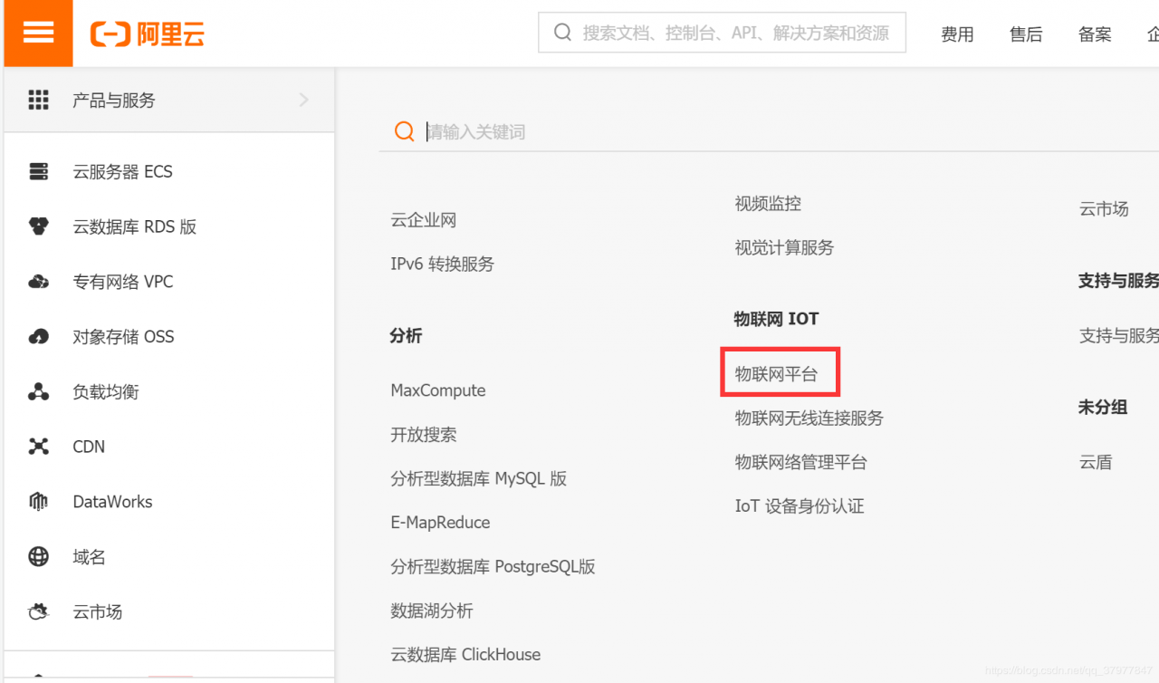Open the 视频监控 link
This screenshot has width=1159, height=683.
768,204
